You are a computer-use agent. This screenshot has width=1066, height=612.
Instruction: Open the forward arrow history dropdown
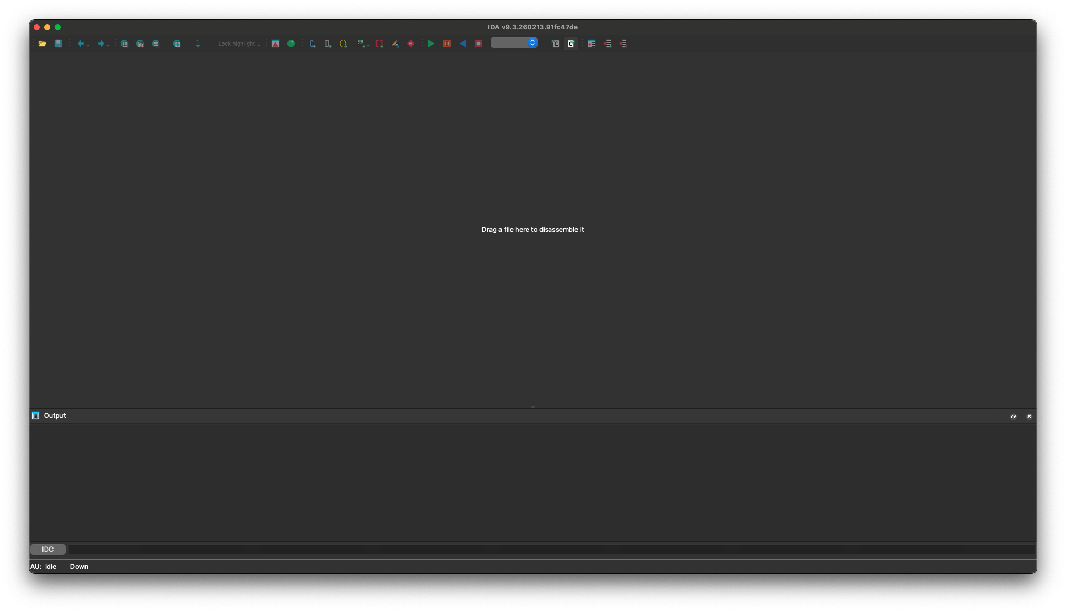pos(108,45)
